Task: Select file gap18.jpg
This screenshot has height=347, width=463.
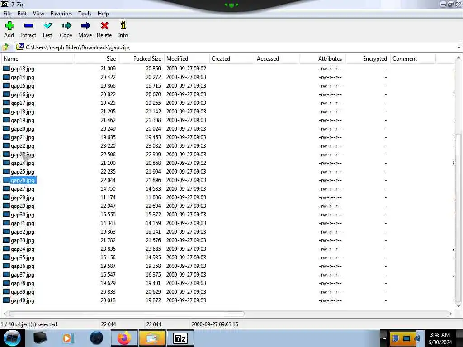Action: (x=23, y=112)
